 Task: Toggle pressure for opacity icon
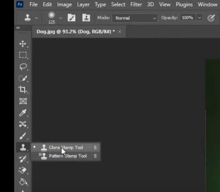[x=211, y=18]
